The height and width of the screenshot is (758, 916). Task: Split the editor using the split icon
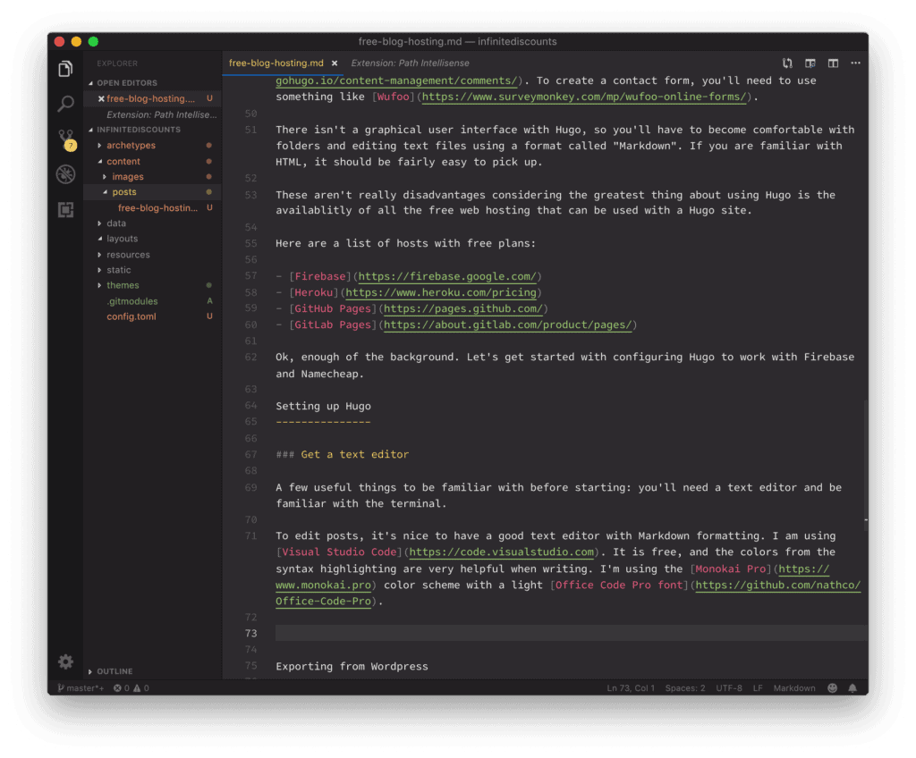[x=833, y=63]
